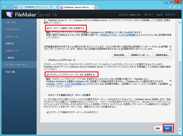The width and height of the screenshot is (183, 136).
Task: Toggle パスワードで保護されたデータベースのみをホスト checkbox
Action: 48,112
